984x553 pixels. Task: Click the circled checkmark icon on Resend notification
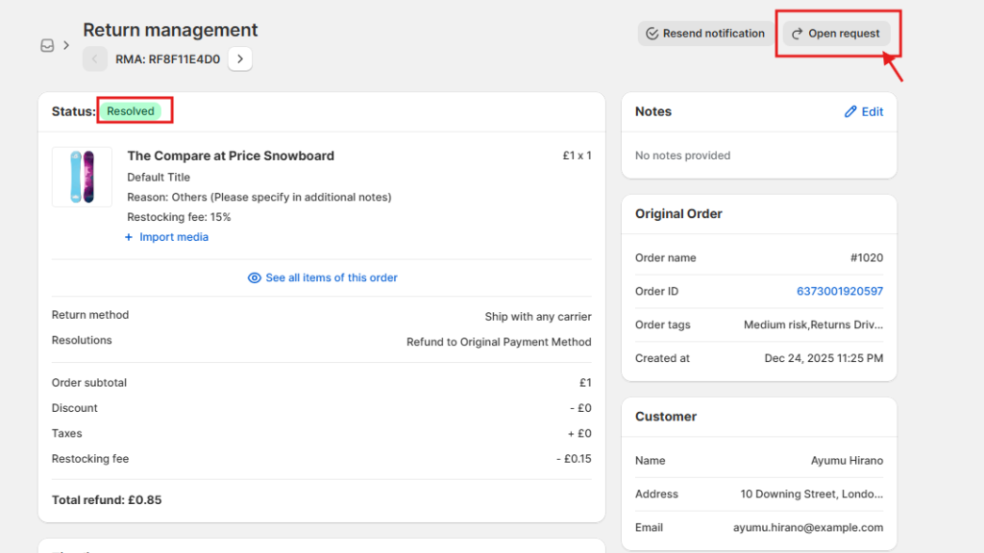click(653, 33)
